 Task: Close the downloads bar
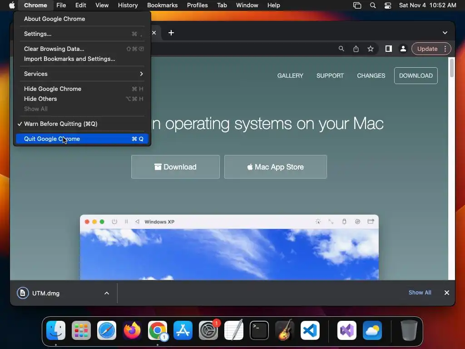tap(447, 293)
